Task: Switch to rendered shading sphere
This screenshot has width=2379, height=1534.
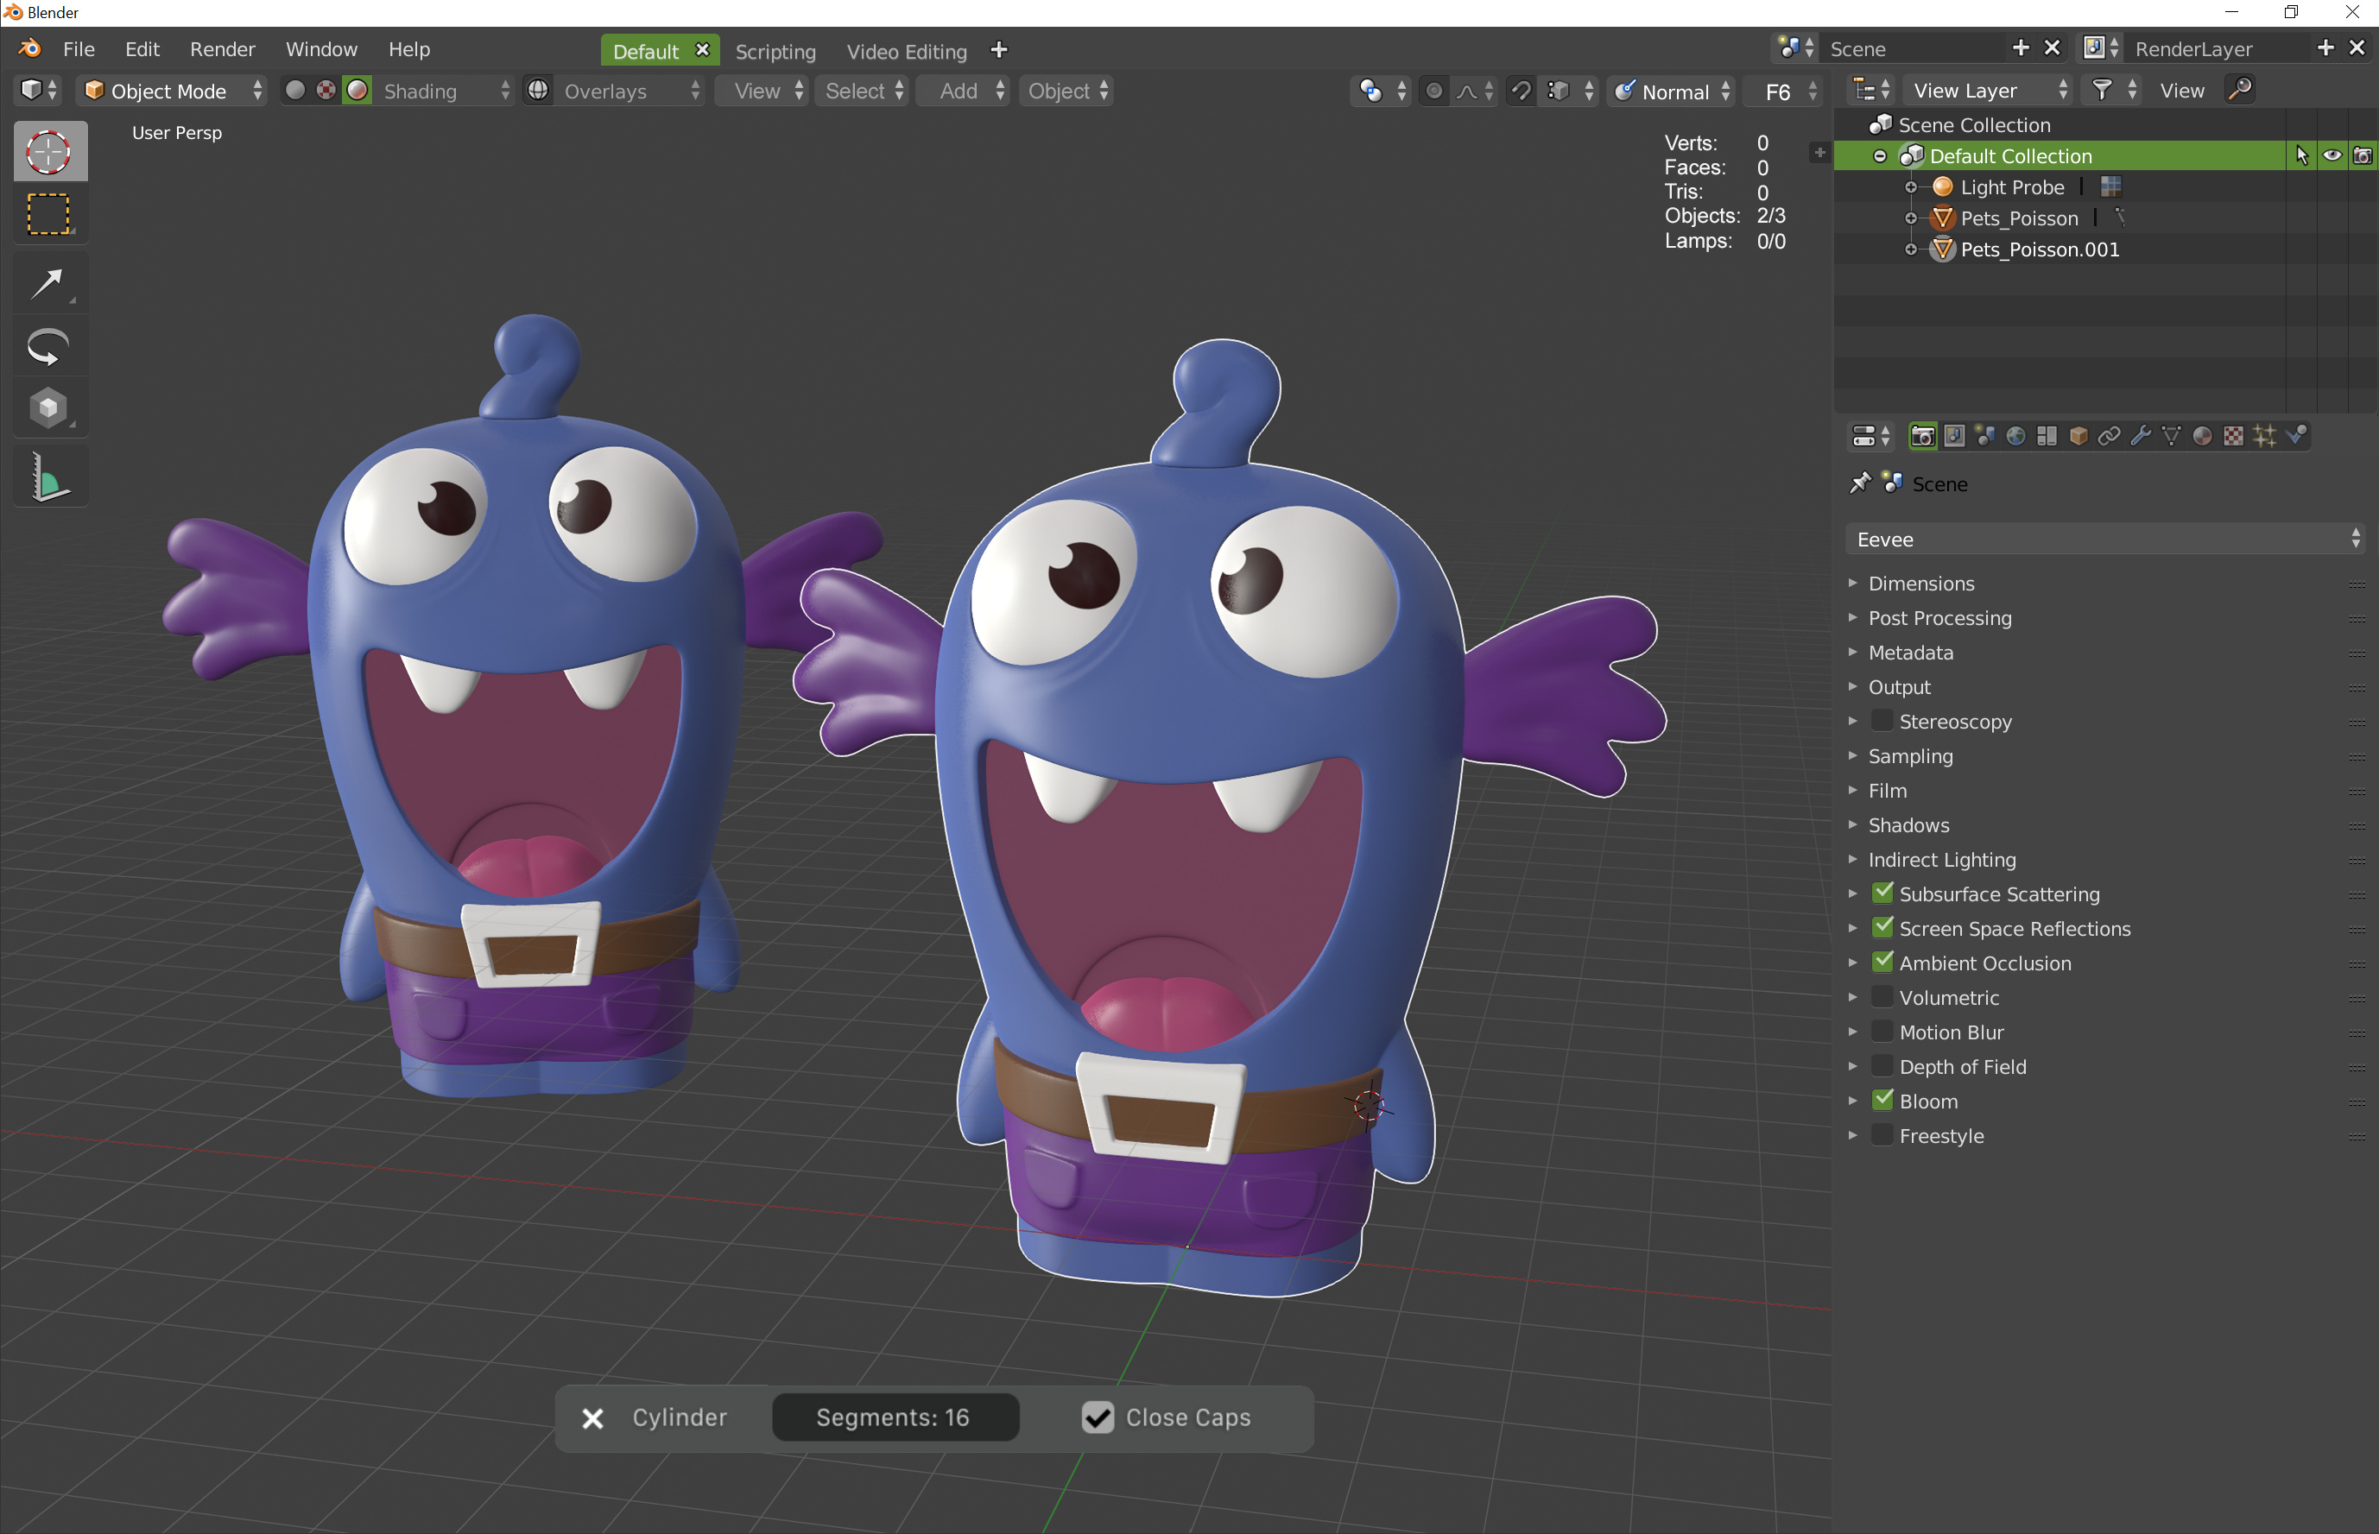Action: pos(357,91)
